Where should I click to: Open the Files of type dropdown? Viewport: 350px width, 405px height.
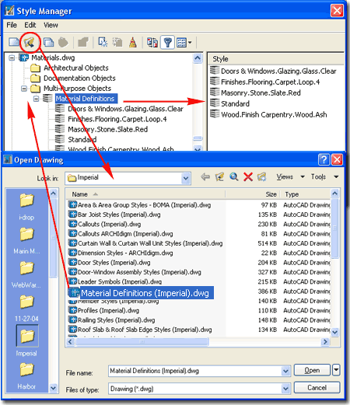[x=285, y=389]
